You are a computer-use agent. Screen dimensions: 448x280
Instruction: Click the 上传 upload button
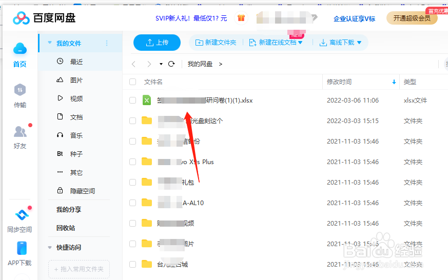[157, 43]
